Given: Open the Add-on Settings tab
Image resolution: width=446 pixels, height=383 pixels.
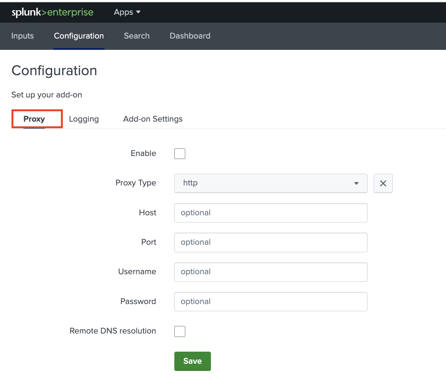Looking at the screenshot, I should pos(152,119).
